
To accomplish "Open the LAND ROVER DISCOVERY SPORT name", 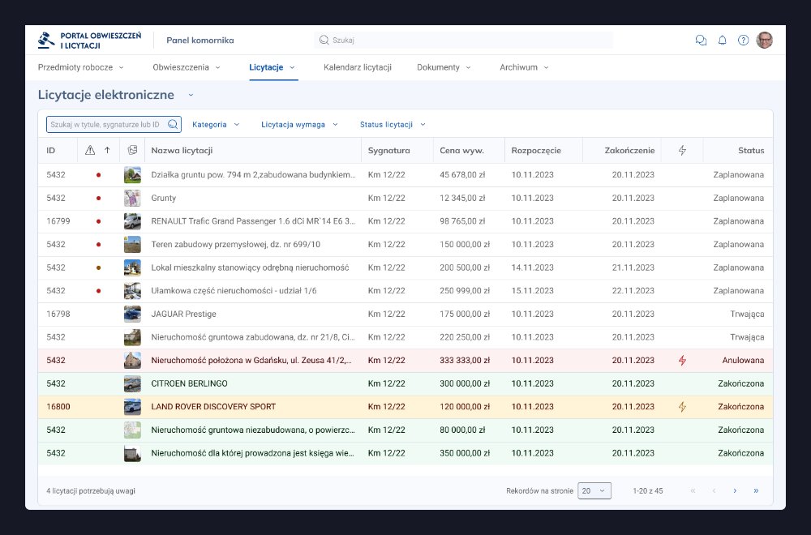I will point(213,407).
